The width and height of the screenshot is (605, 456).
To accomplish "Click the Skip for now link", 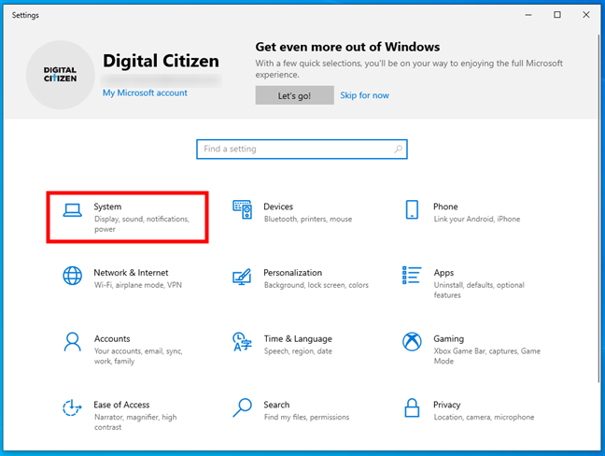I will click(364, 95).
